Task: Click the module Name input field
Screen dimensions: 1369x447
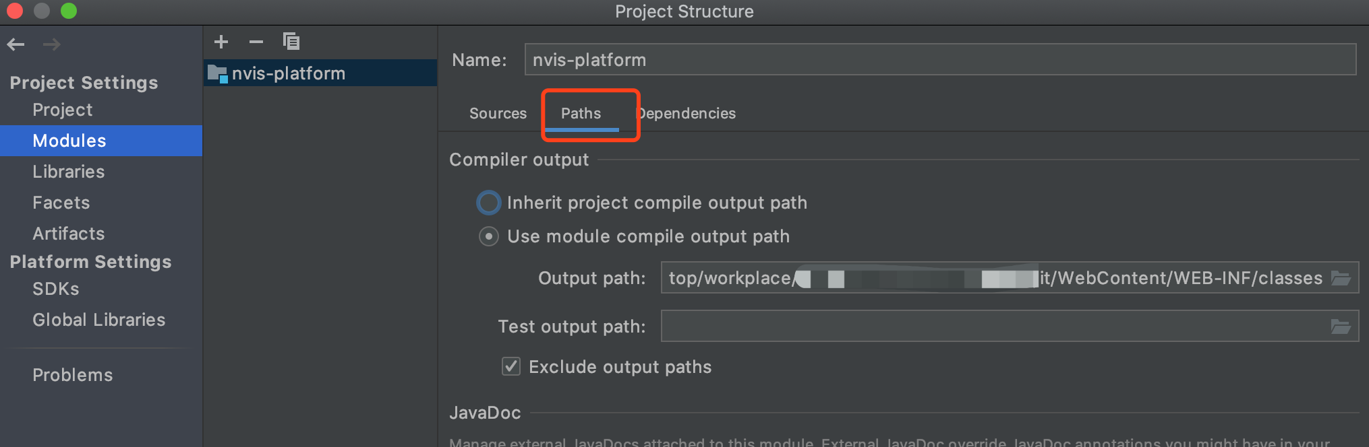Action: click(x=940, y=59)
